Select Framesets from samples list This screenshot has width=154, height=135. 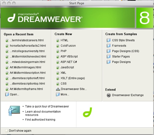(119, 46)
